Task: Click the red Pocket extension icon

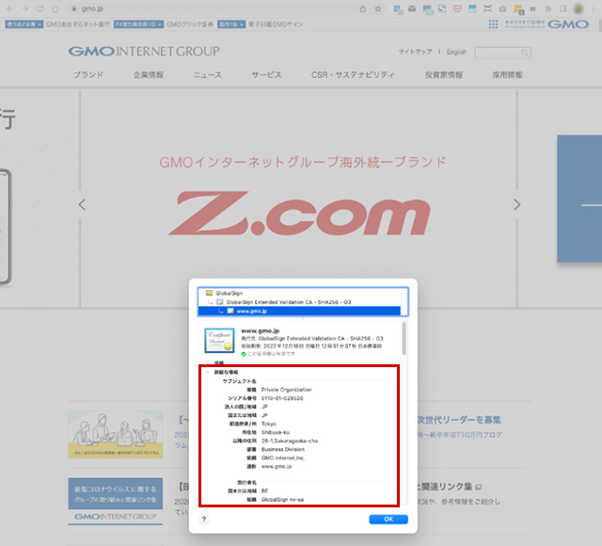Action: (457, 8)
